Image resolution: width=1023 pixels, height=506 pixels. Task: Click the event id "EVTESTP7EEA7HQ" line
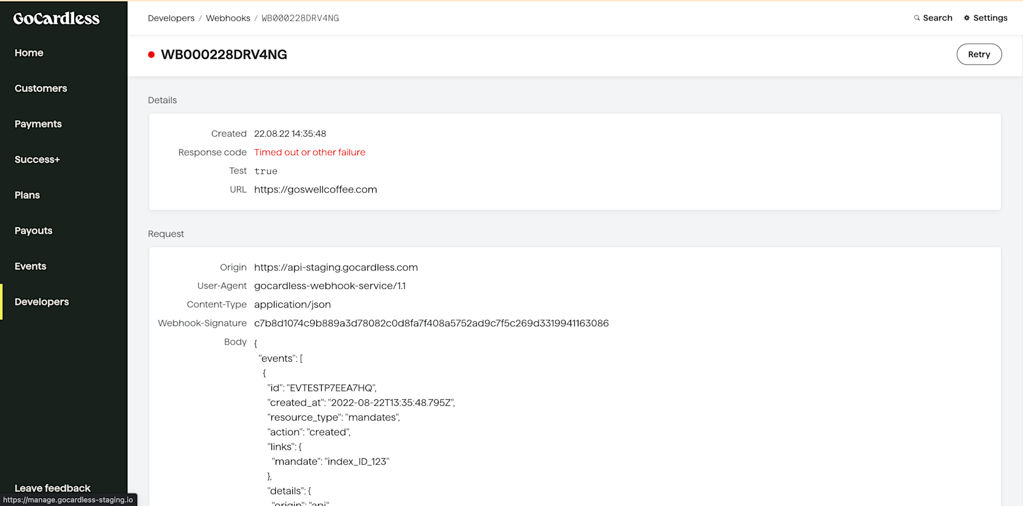click(322, 388)
